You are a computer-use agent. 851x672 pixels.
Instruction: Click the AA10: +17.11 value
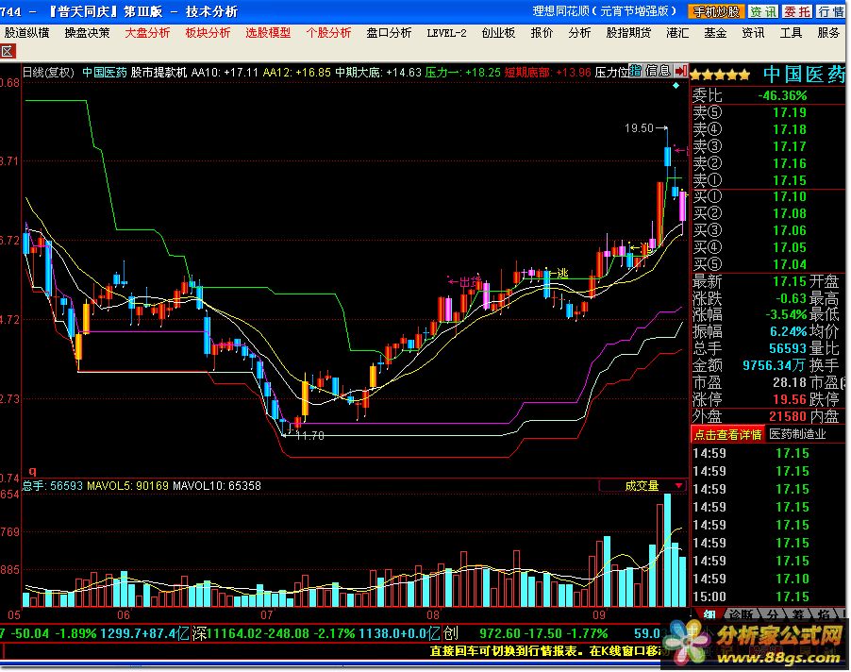coord(225,72)
